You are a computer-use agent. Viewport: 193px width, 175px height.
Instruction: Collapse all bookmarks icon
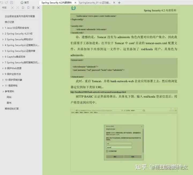tap(18, 8)
